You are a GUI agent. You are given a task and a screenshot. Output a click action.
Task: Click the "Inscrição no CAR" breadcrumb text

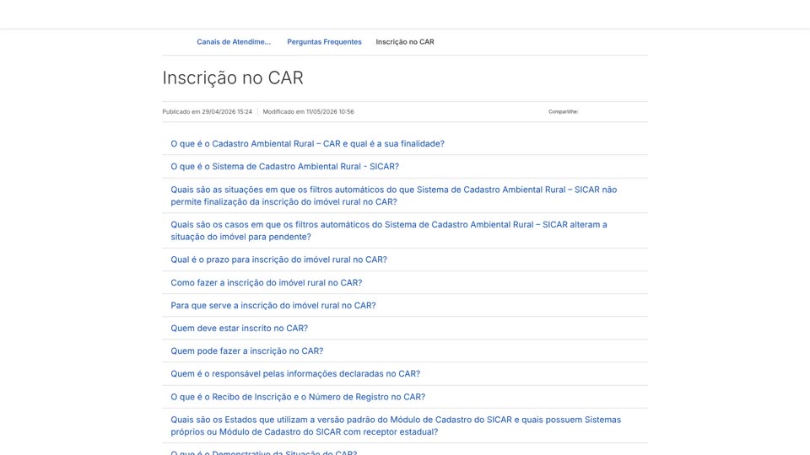click(404, 42)
